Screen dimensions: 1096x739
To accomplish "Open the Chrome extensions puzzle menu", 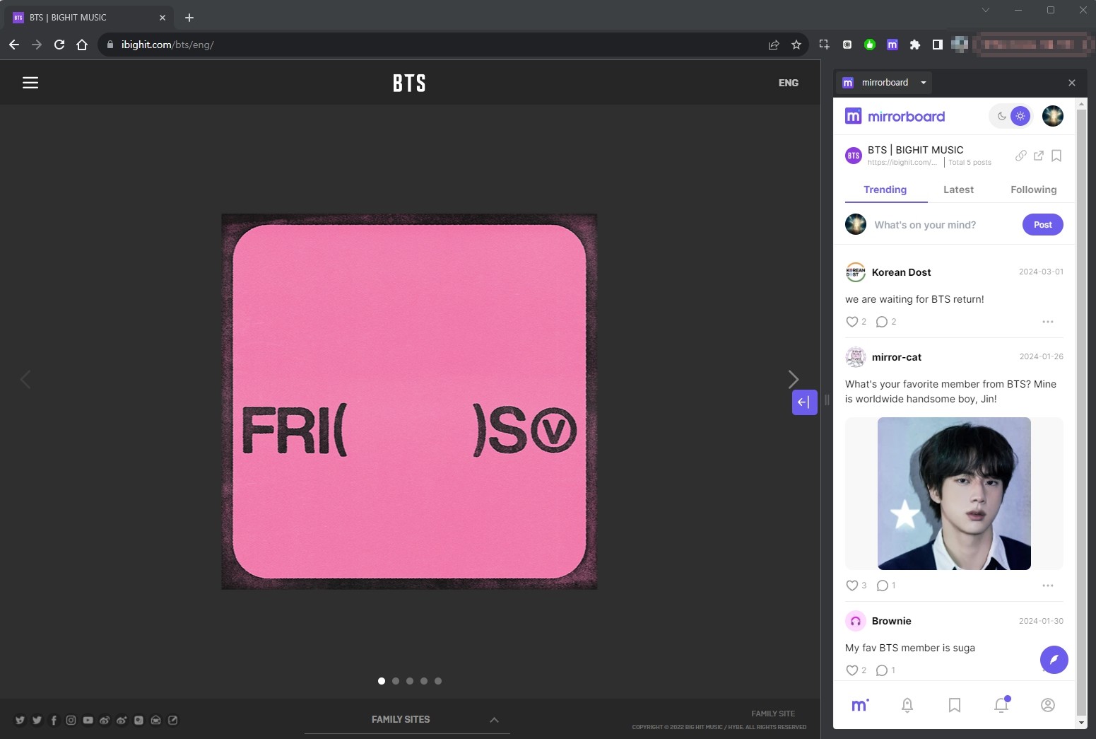I will (x=915, y=45).
